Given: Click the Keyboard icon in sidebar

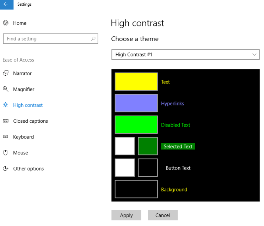Looking at the screenshot, I should click(6, 136).
